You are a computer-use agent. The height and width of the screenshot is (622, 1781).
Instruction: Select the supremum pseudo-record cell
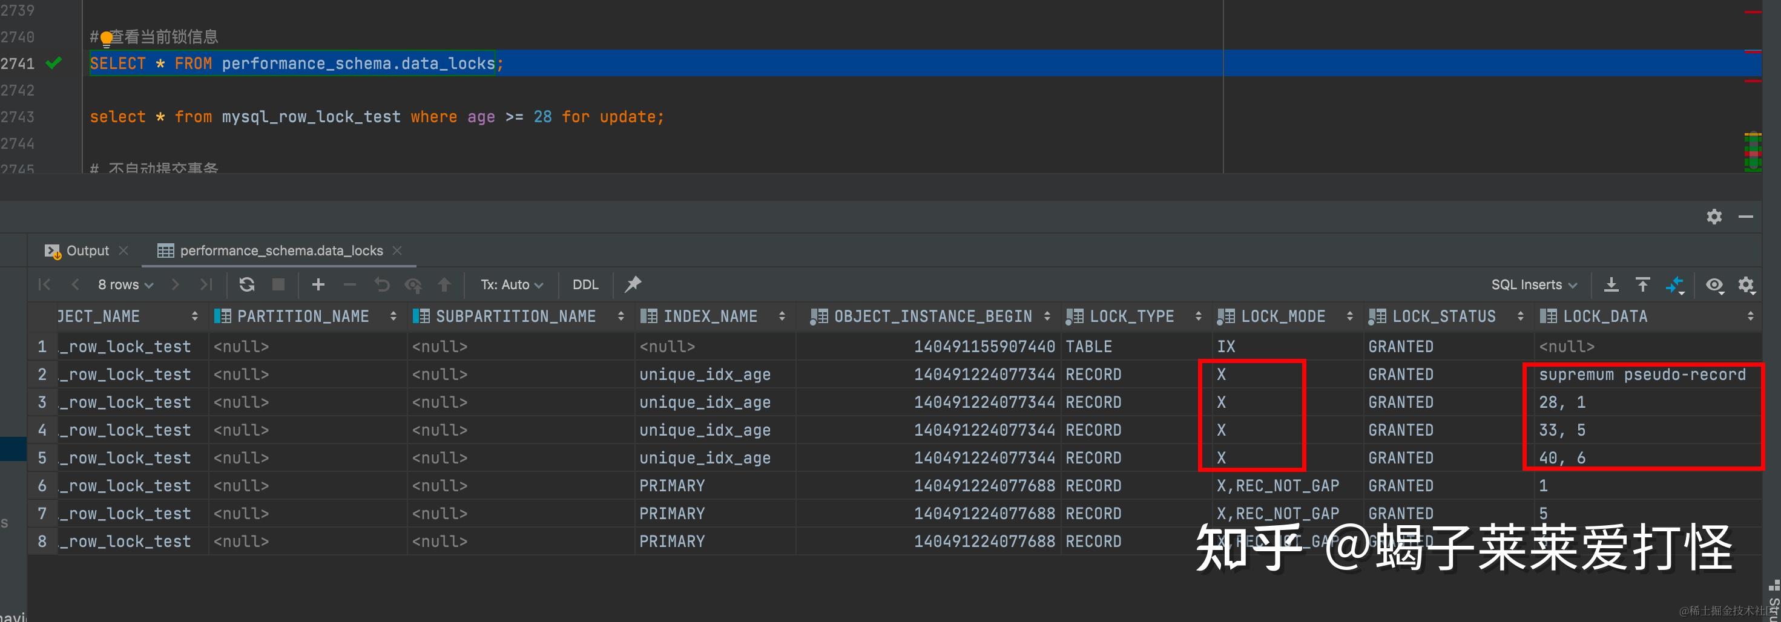1641,375
